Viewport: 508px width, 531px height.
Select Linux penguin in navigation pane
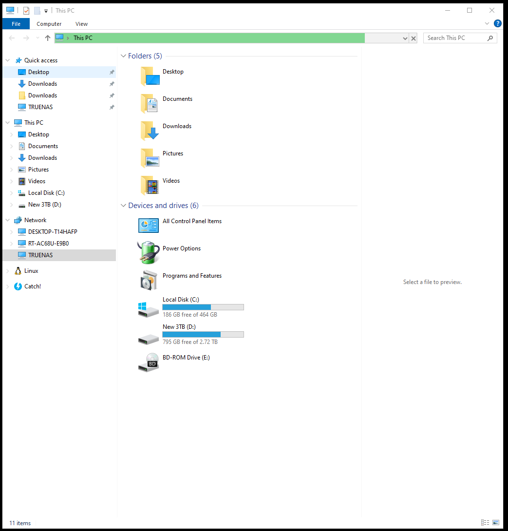pyautogui.click(x=18, y=271)
